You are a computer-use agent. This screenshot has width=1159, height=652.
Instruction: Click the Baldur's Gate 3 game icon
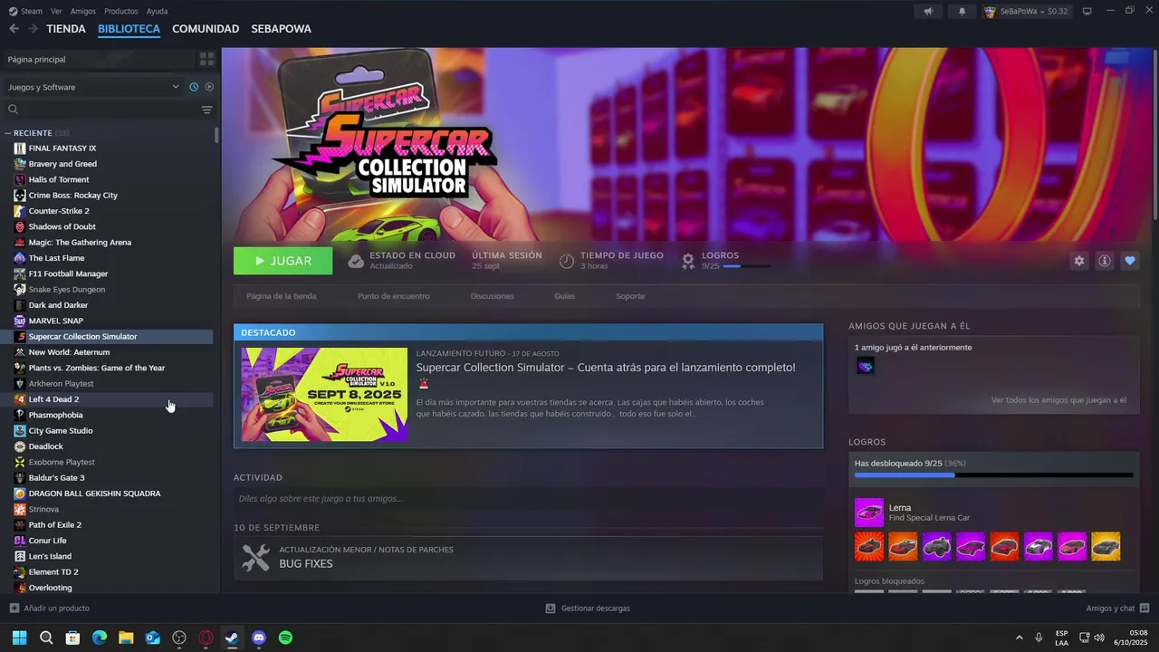[20, 478]
